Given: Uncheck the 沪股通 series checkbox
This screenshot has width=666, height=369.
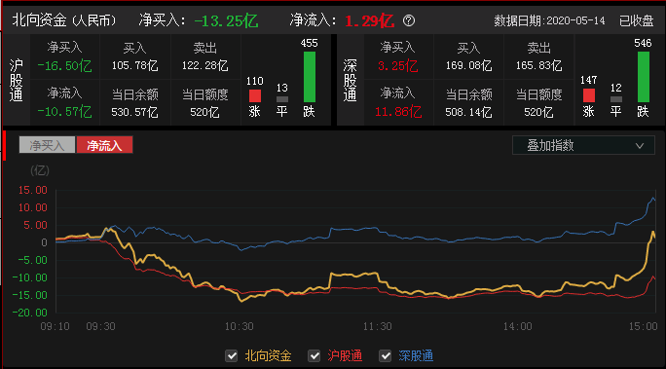Looking at the screenshot, I should pyautogui.click(x=314, y=355).
